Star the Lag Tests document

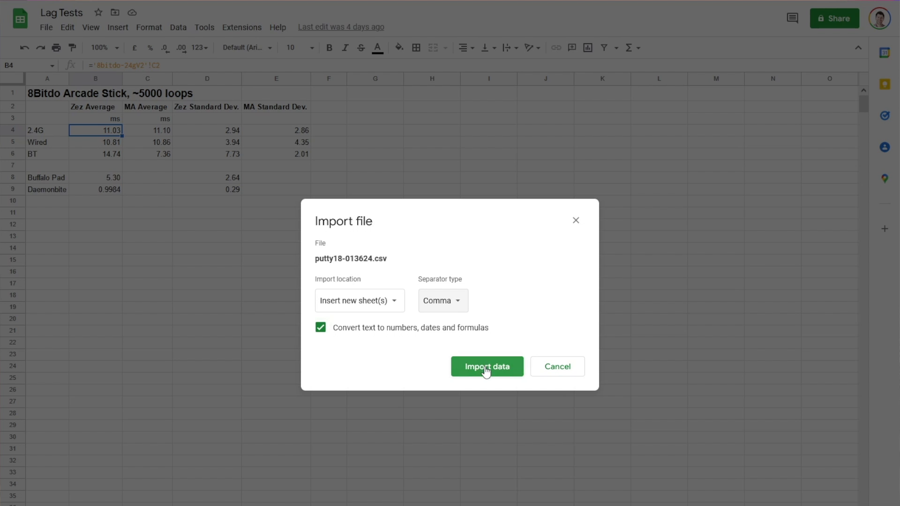coord(98,13)
